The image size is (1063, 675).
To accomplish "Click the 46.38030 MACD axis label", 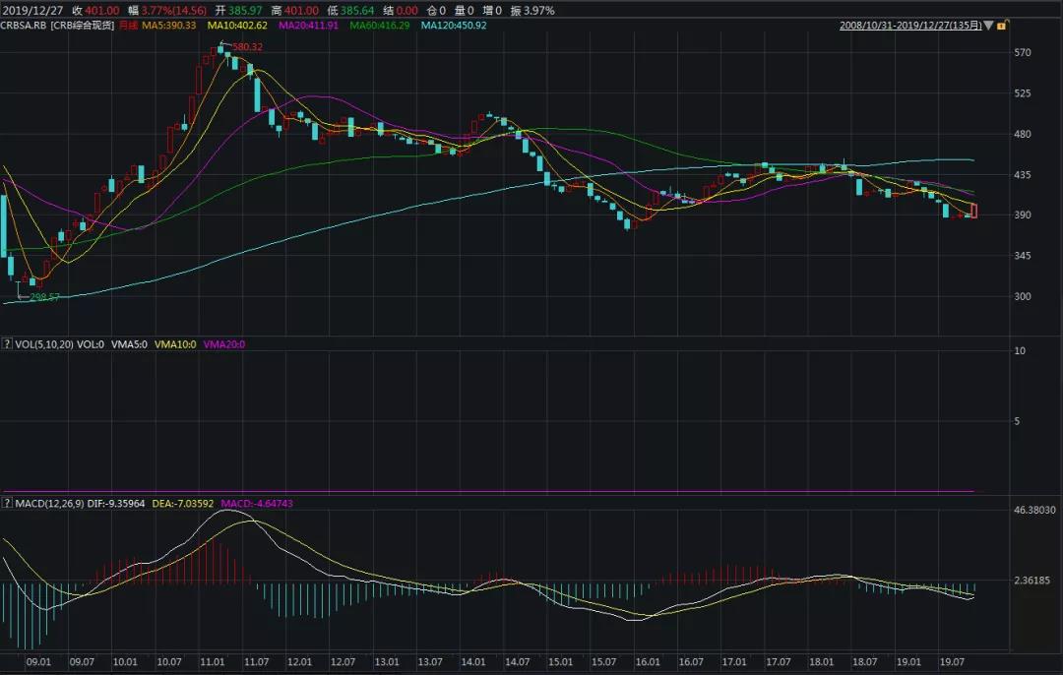I will click(1034, 510).
